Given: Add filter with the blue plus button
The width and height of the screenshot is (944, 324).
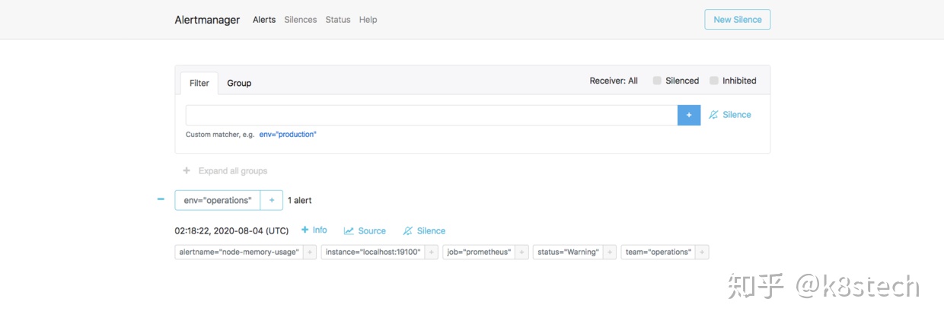Looking at the screenshot, I should (x=689, y=115).
